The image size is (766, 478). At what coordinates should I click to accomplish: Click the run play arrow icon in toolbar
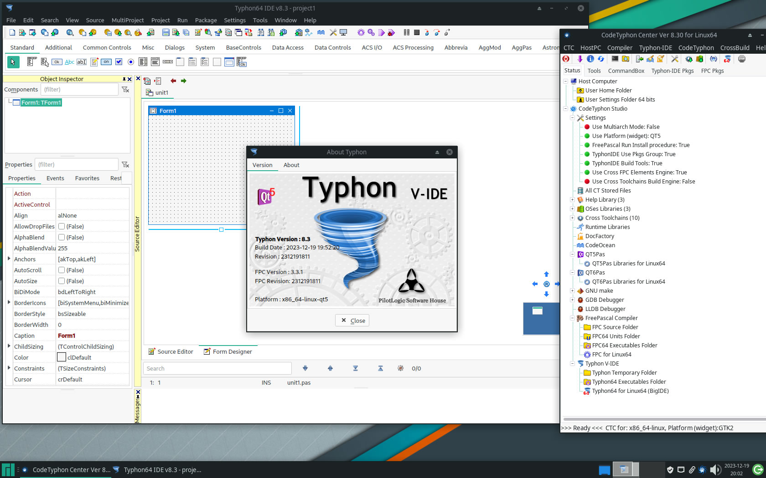[x=381, y=33]
